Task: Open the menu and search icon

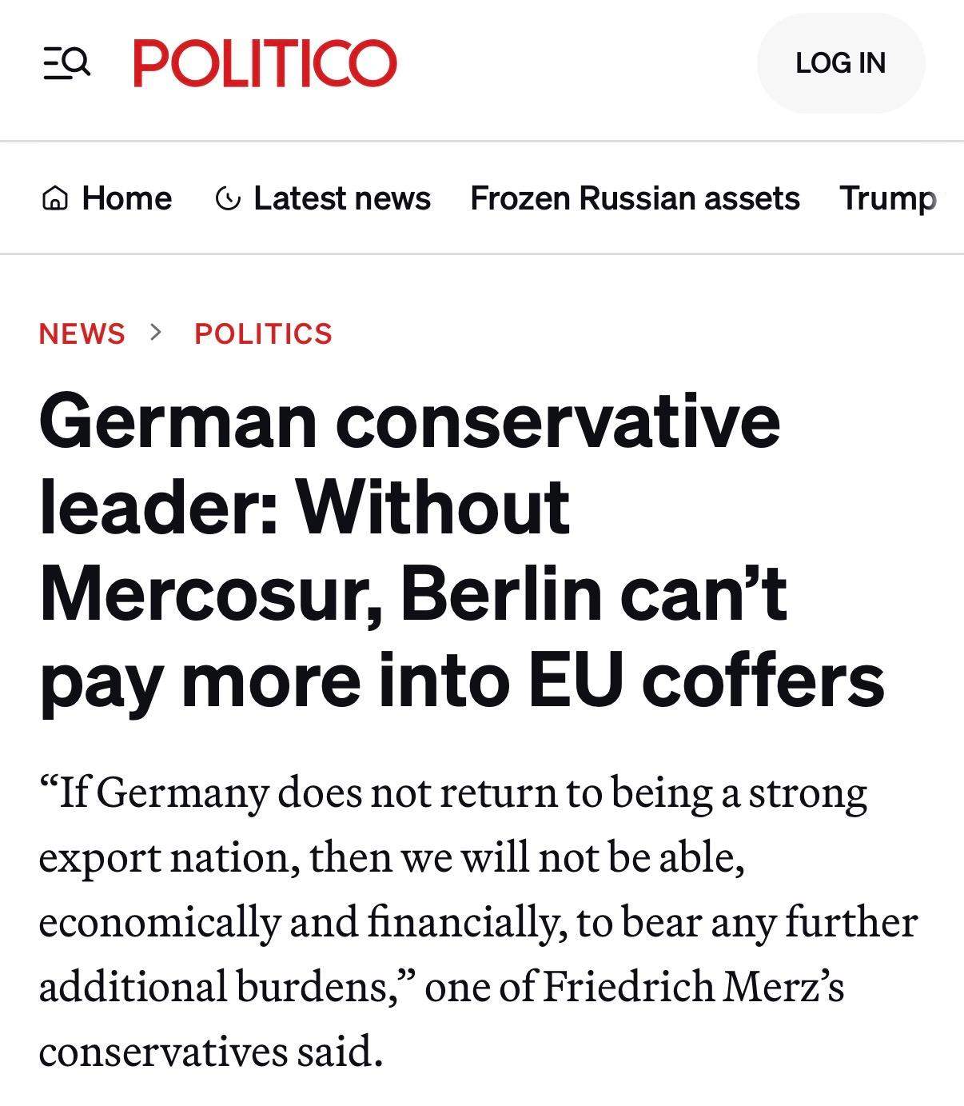Action: (66, 63)
